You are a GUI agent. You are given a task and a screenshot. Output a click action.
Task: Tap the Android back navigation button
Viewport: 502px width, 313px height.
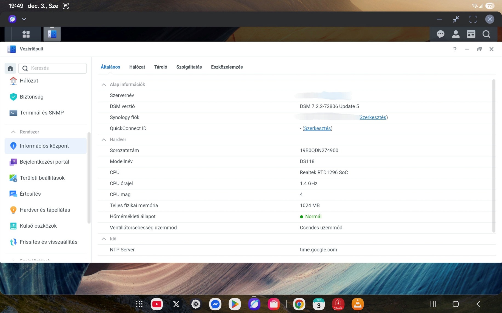click(478, 304)
